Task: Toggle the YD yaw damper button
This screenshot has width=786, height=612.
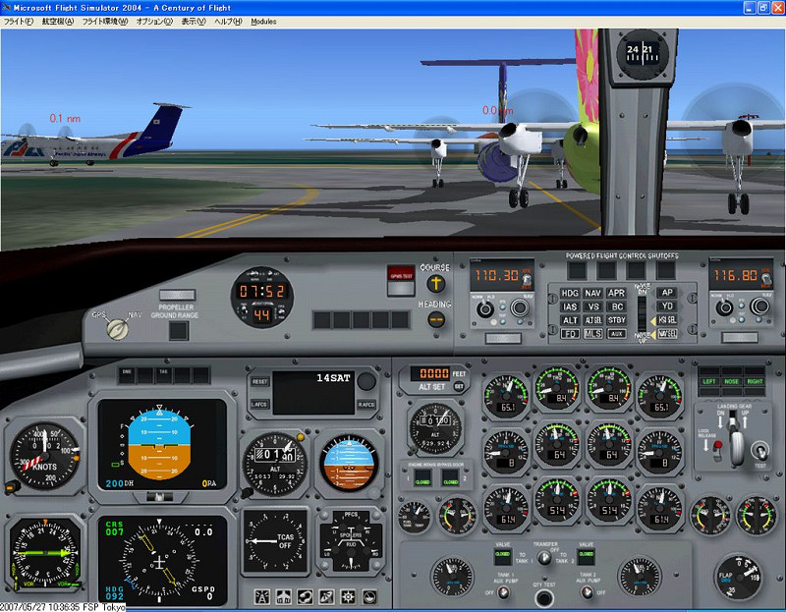Action: (x=667, y=306)
